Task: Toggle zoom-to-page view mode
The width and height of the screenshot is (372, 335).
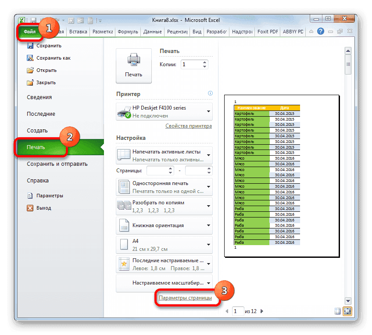Action: coord(347,311)
